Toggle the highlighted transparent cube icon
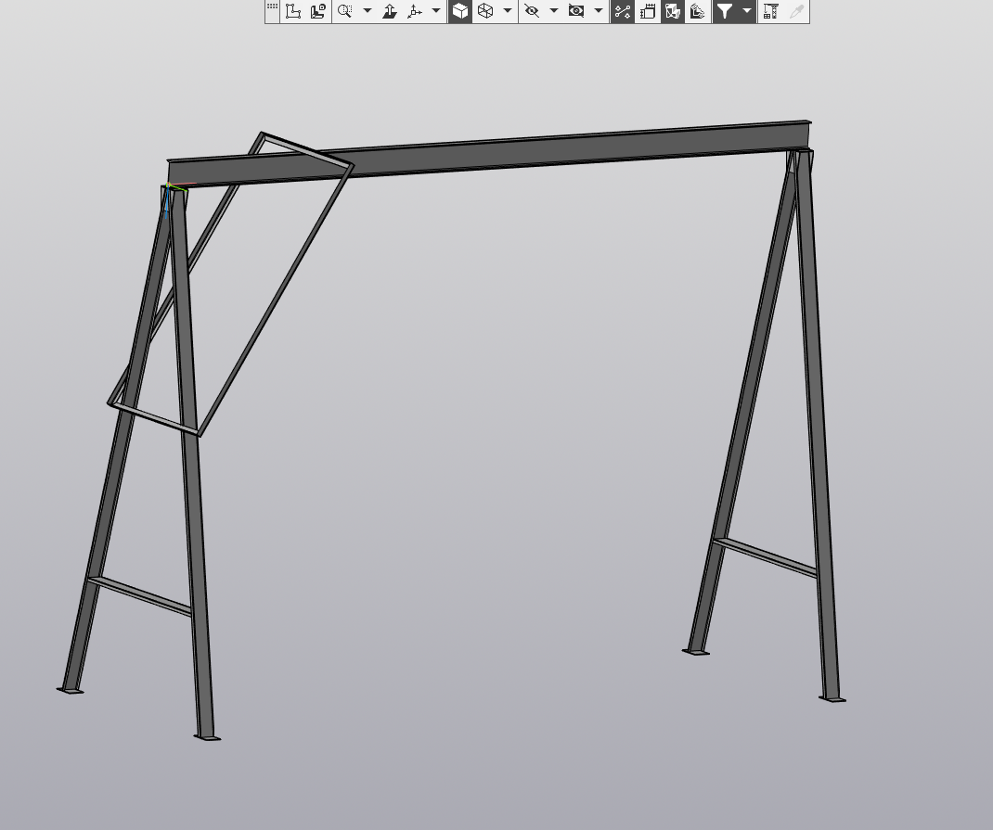The width and height of the screenshot is (993, 830). coord(673,11)
